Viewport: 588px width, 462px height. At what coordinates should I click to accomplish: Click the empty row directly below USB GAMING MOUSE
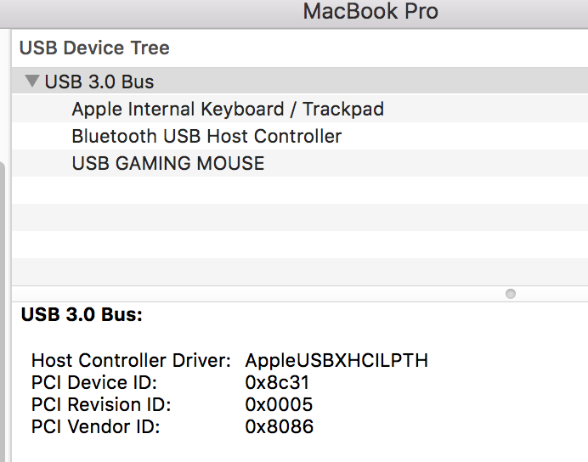(x=300, y=190)
